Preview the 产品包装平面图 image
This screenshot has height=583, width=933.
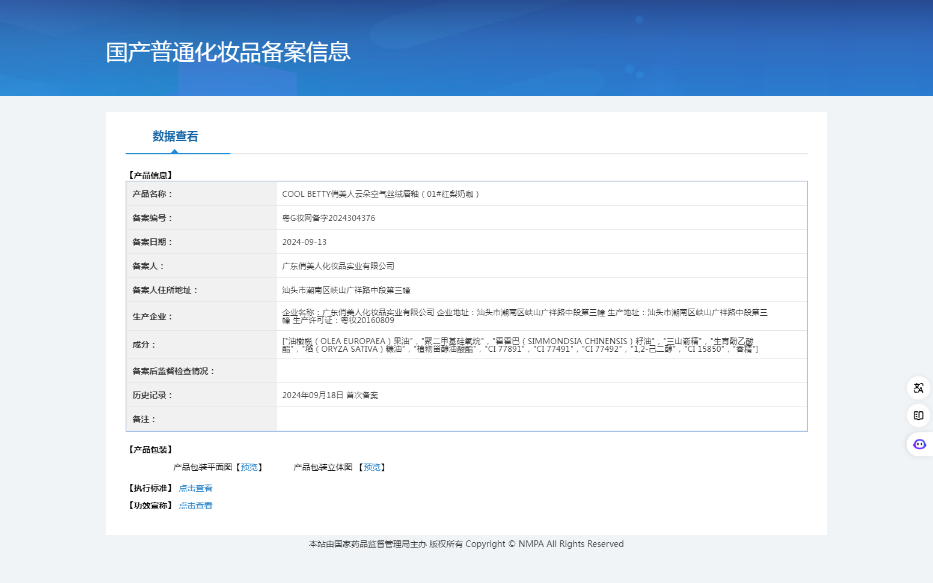[x=249, y=467]
